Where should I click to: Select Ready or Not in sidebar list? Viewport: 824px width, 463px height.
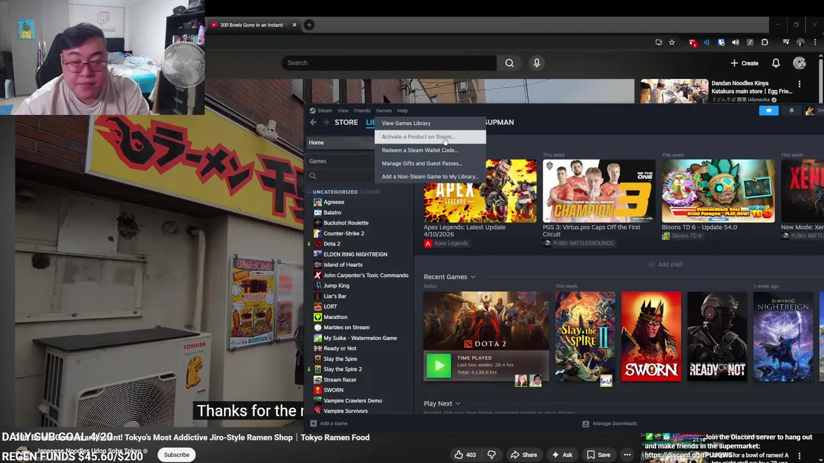pyautogui.click(x=339, y=349)
